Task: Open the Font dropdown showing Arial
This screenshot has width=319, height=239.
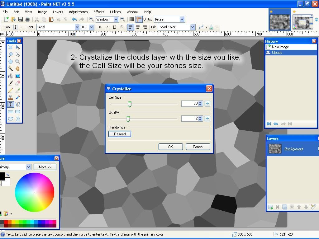Action: click(58, 27)
